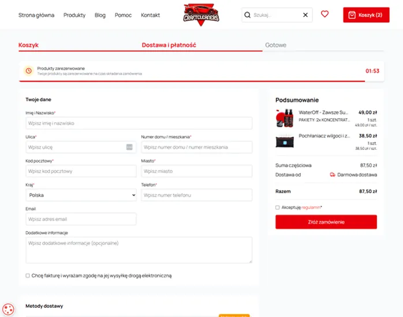Tick the Akceptuję regulamin checkbox
Viewport: 403px width, 317px height.
click(x=278, y=207)
